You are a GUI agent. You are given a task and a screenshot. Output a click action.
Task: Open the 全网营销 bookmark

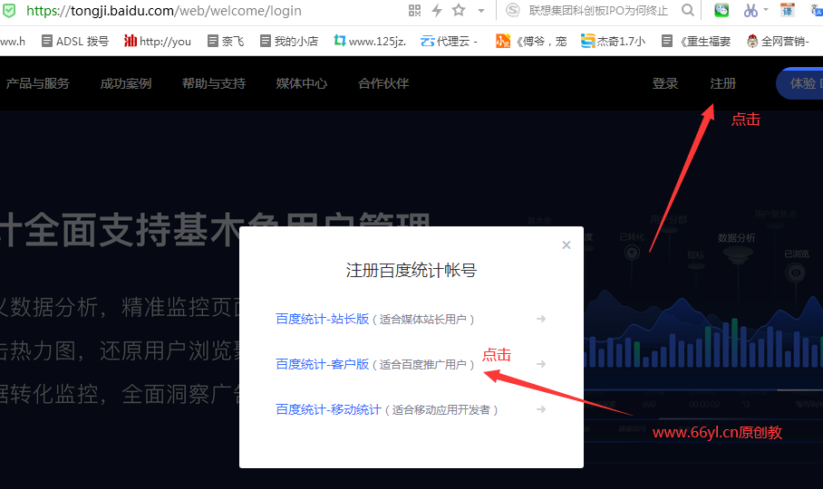779,41
